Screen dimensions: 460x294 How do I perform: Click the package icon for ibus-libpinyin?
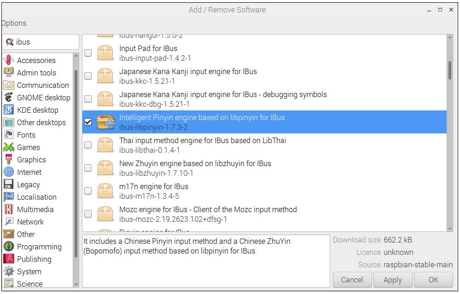click(x=105, y=122)
